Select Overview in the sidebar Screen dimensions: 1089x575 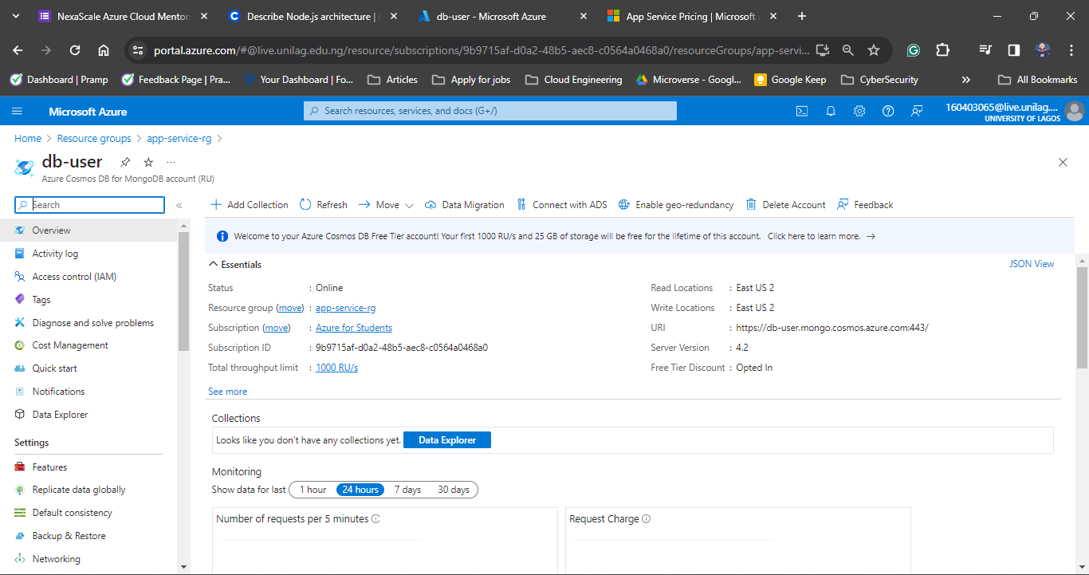(x=88, y=230)
